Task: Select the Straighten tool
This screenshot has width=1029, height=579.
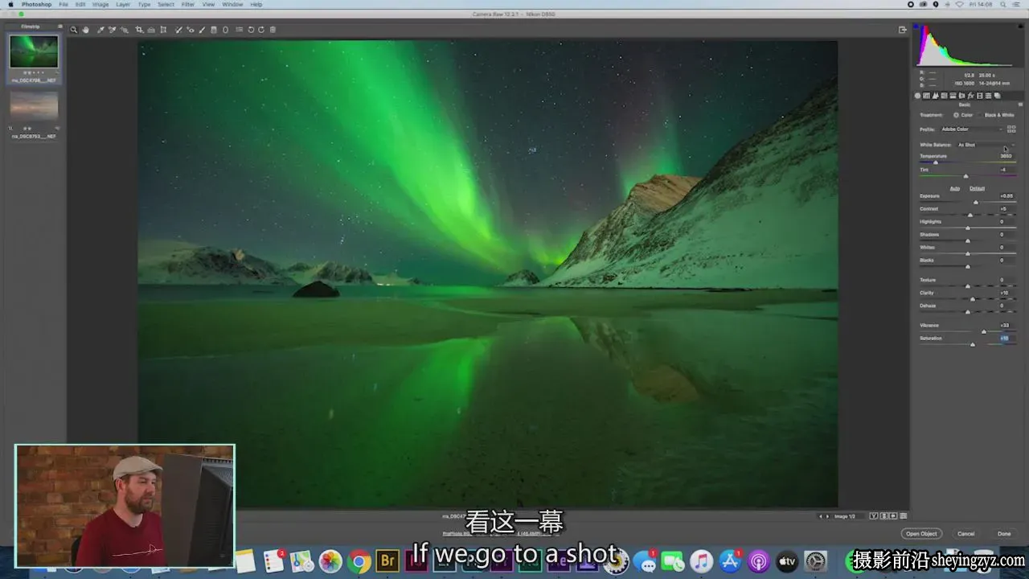Action: pyautogui.click(x=151, y=30)
